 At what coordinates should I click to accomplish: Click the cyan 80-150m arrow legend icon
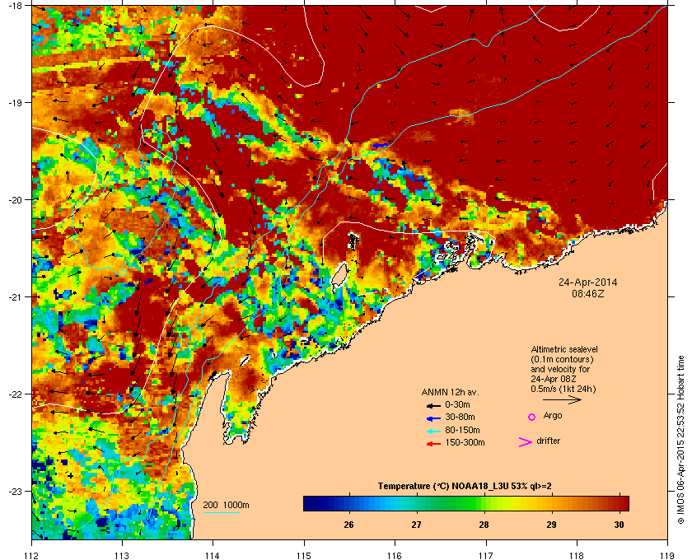click(x=433, y=431)
